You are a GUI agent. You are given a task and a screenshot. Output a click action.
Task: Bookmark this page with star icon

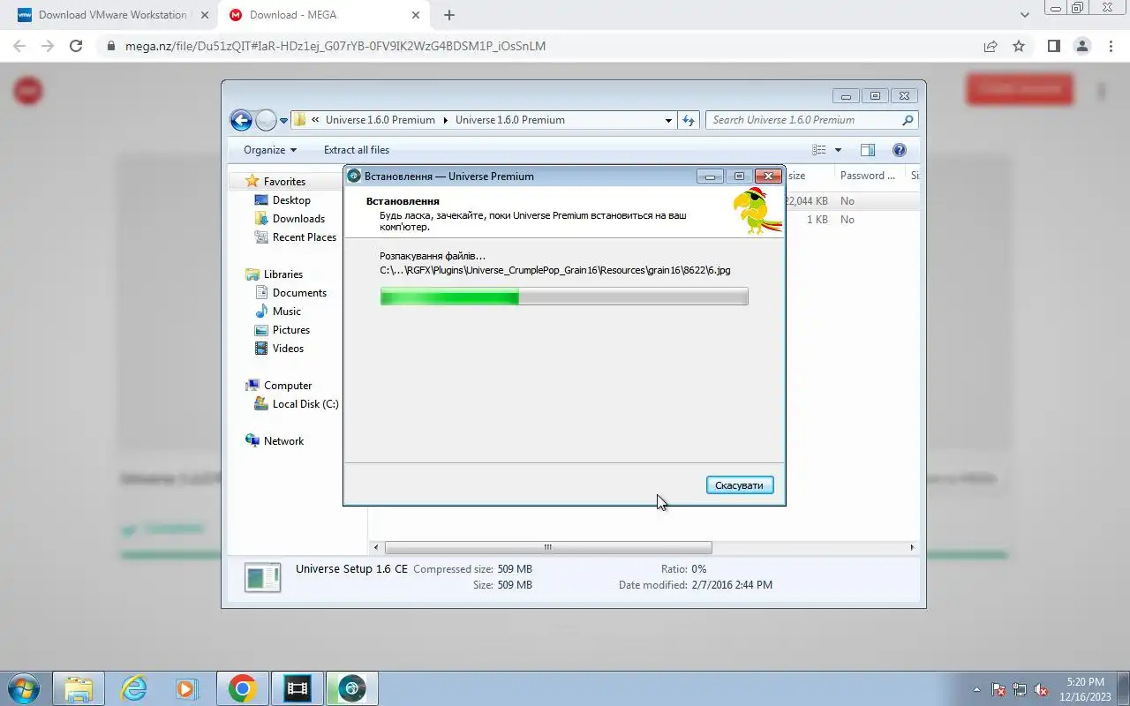click(x=1019, y=46)
